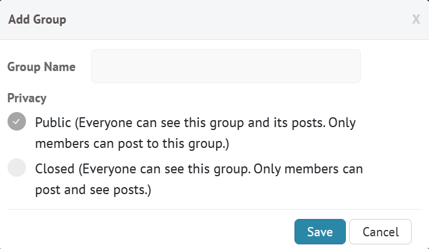The width and height of the screenshot is (429, 249).
Task: Save the new group
Action: (x=320, y=232)
